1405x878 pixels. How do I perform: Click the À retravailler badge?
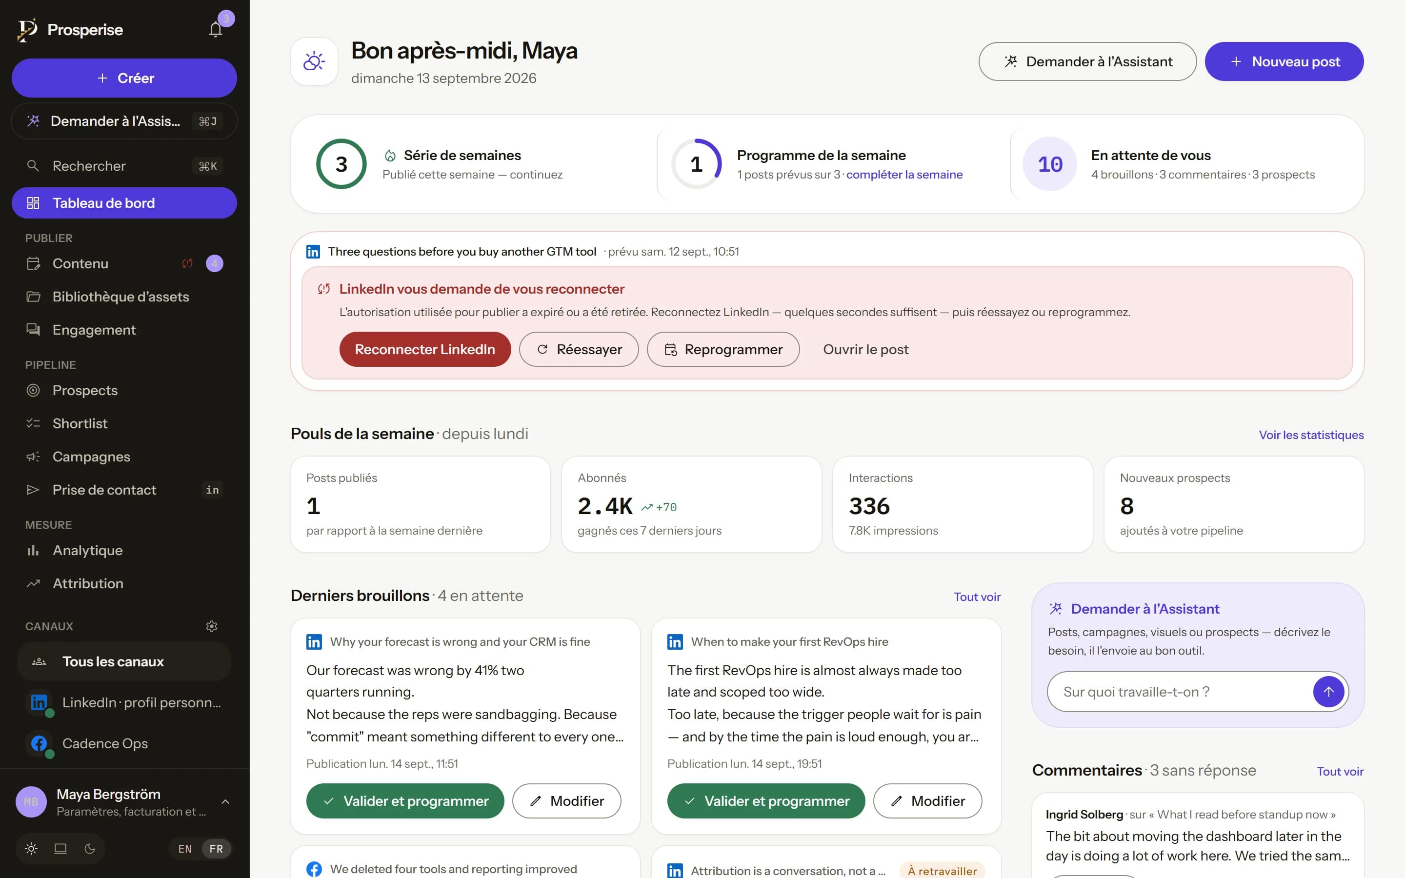(943, 871)
